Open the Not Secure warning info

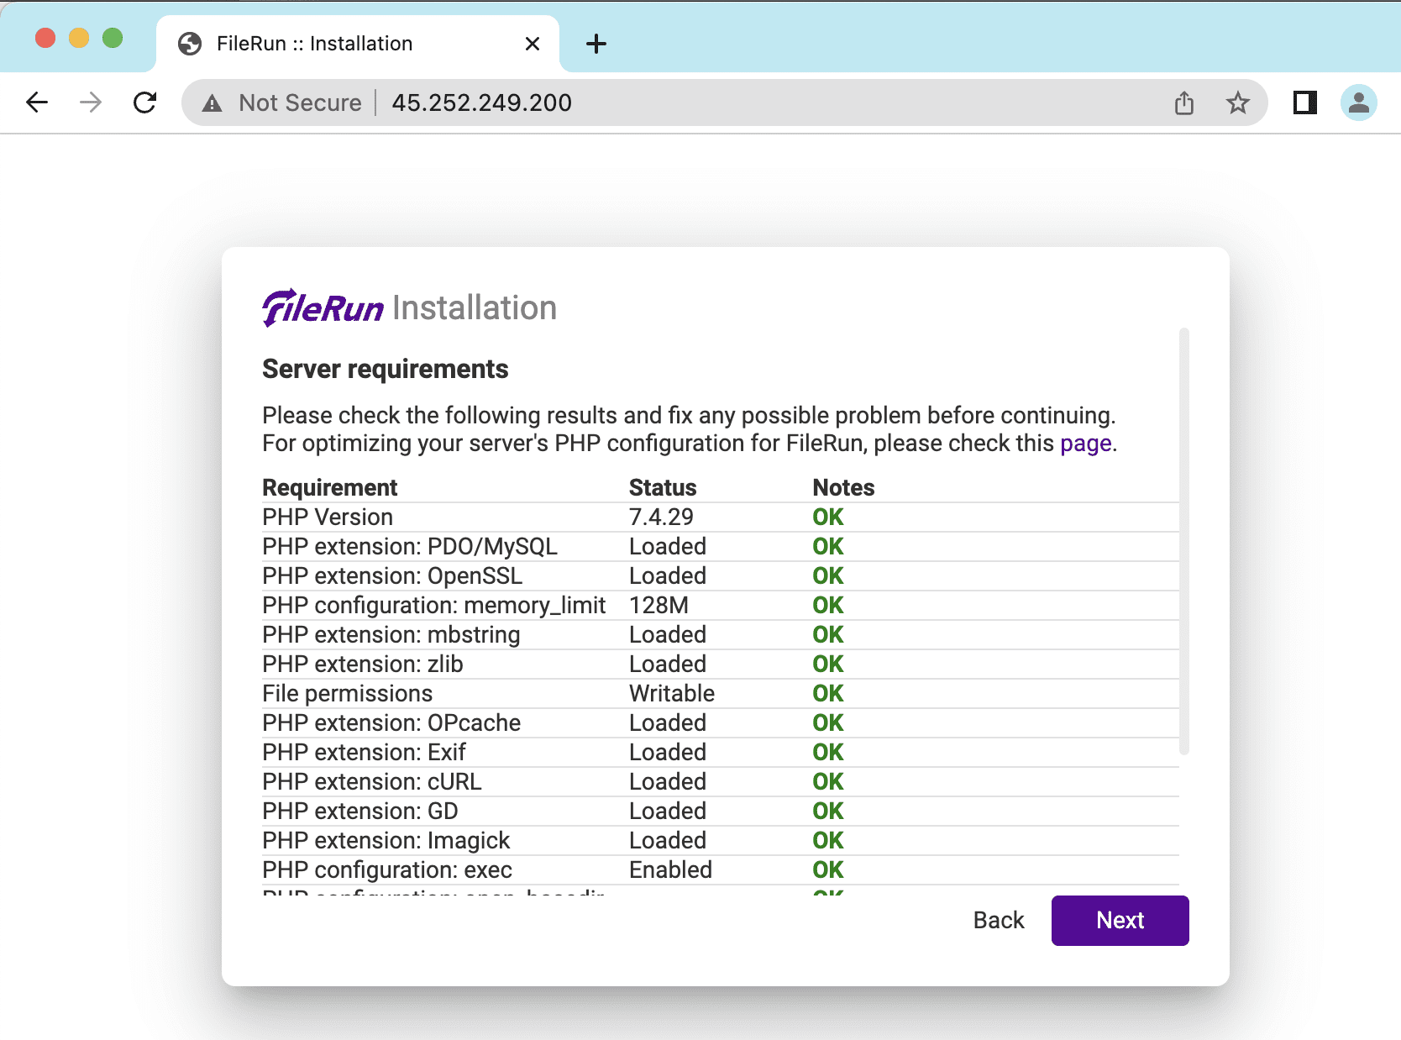282,102
